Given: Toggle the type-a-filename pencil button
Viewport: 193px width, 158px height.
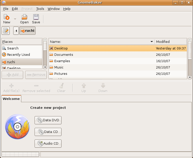Looking at the screenshot, I should tap(6, 31).
